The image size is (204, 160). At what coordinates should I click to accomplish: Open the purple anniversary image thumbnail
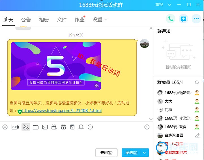tap(56, 66)
